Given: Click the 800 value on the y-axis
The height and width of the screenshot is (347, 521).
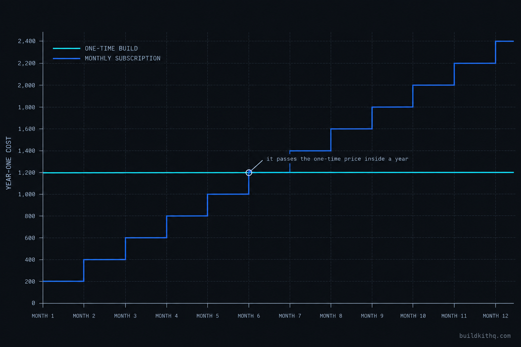Looking at the screenshot, I should pos(30,216).
